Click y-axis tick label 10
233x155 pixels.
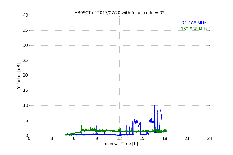(x=25, y=105)
